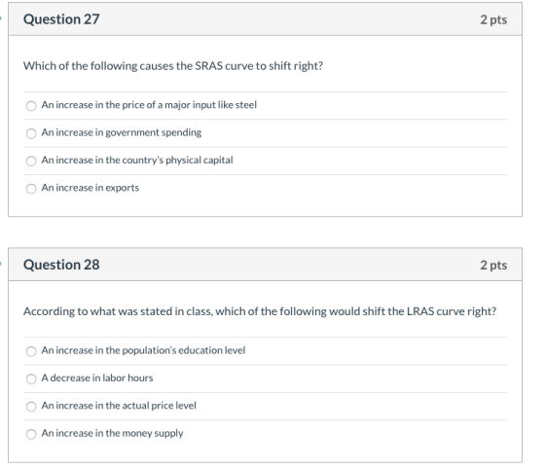The image size is (545, 467).
Task: Click answer text about actual price level
Action: (119, 406)
